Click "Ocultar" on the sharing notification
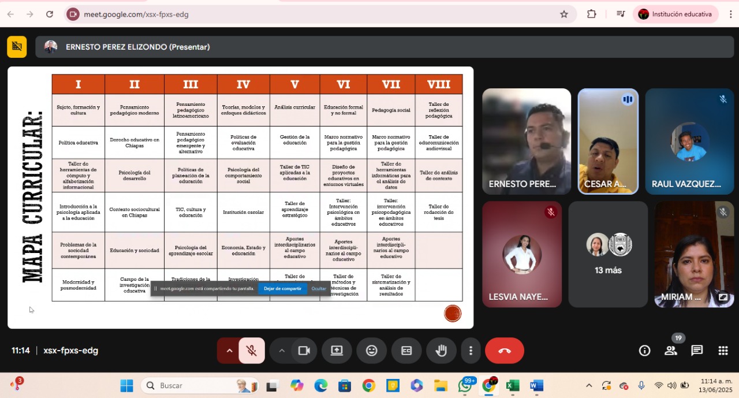This screenshot has width=739, height=398. click(x=319, y=288)
